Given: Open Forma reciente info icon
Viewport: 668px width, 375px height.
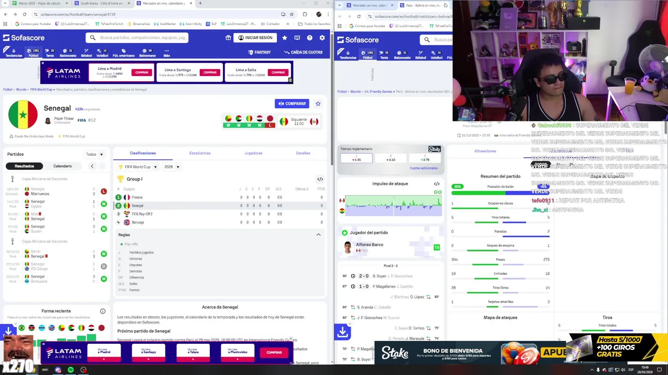Looking at the screenshot, I should 103,311.
